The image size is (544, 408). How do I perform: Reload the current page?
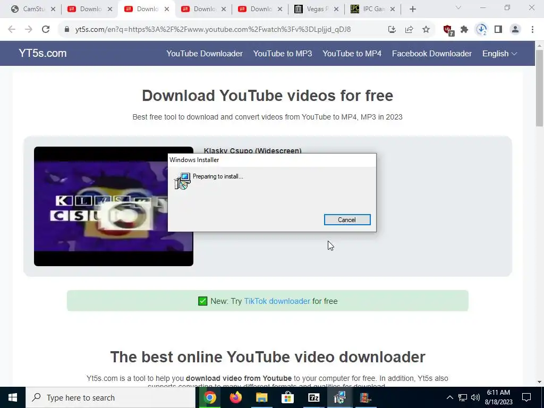point(46,30)
